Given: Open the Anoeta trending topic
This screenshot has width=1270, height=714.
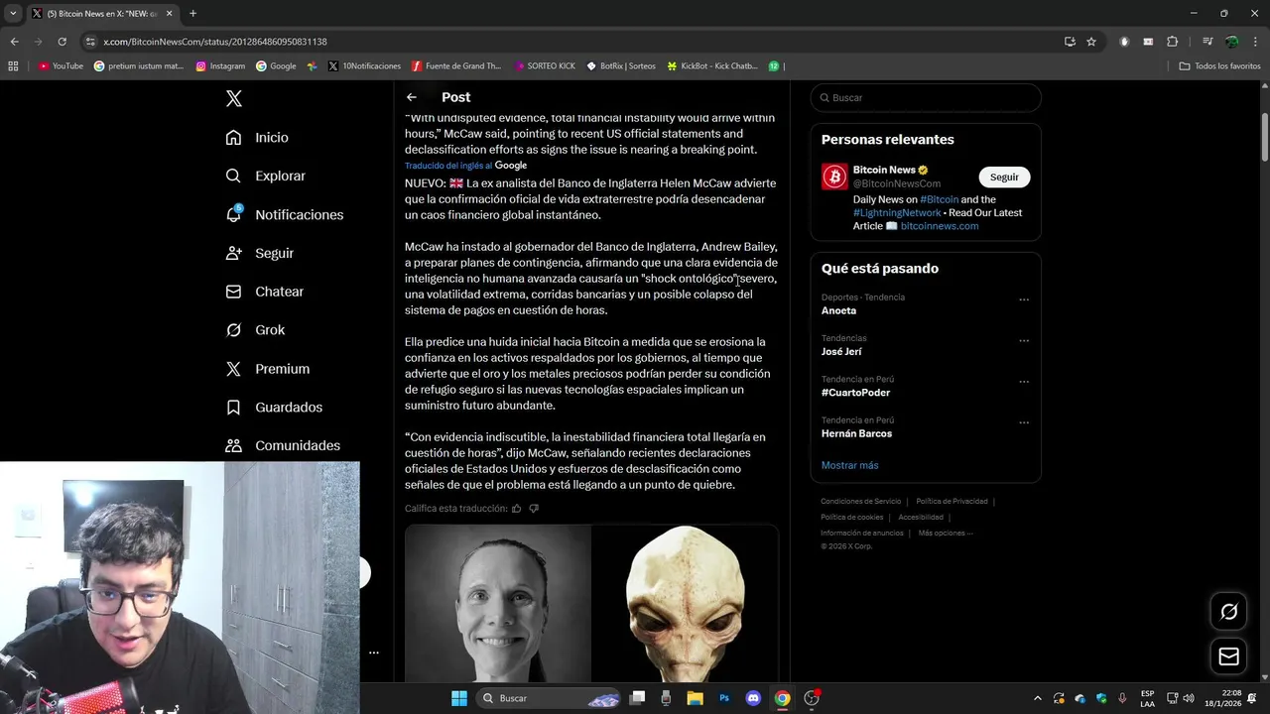Looking at the screenshot, I should [838, 310].
